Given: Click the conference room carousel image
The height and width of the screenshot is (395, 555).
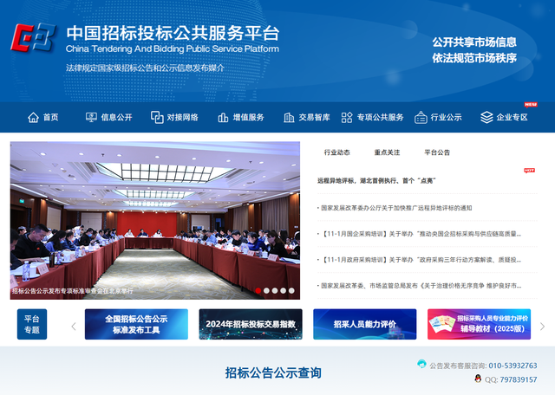Looking at the screenshot, I should (155, 220).
